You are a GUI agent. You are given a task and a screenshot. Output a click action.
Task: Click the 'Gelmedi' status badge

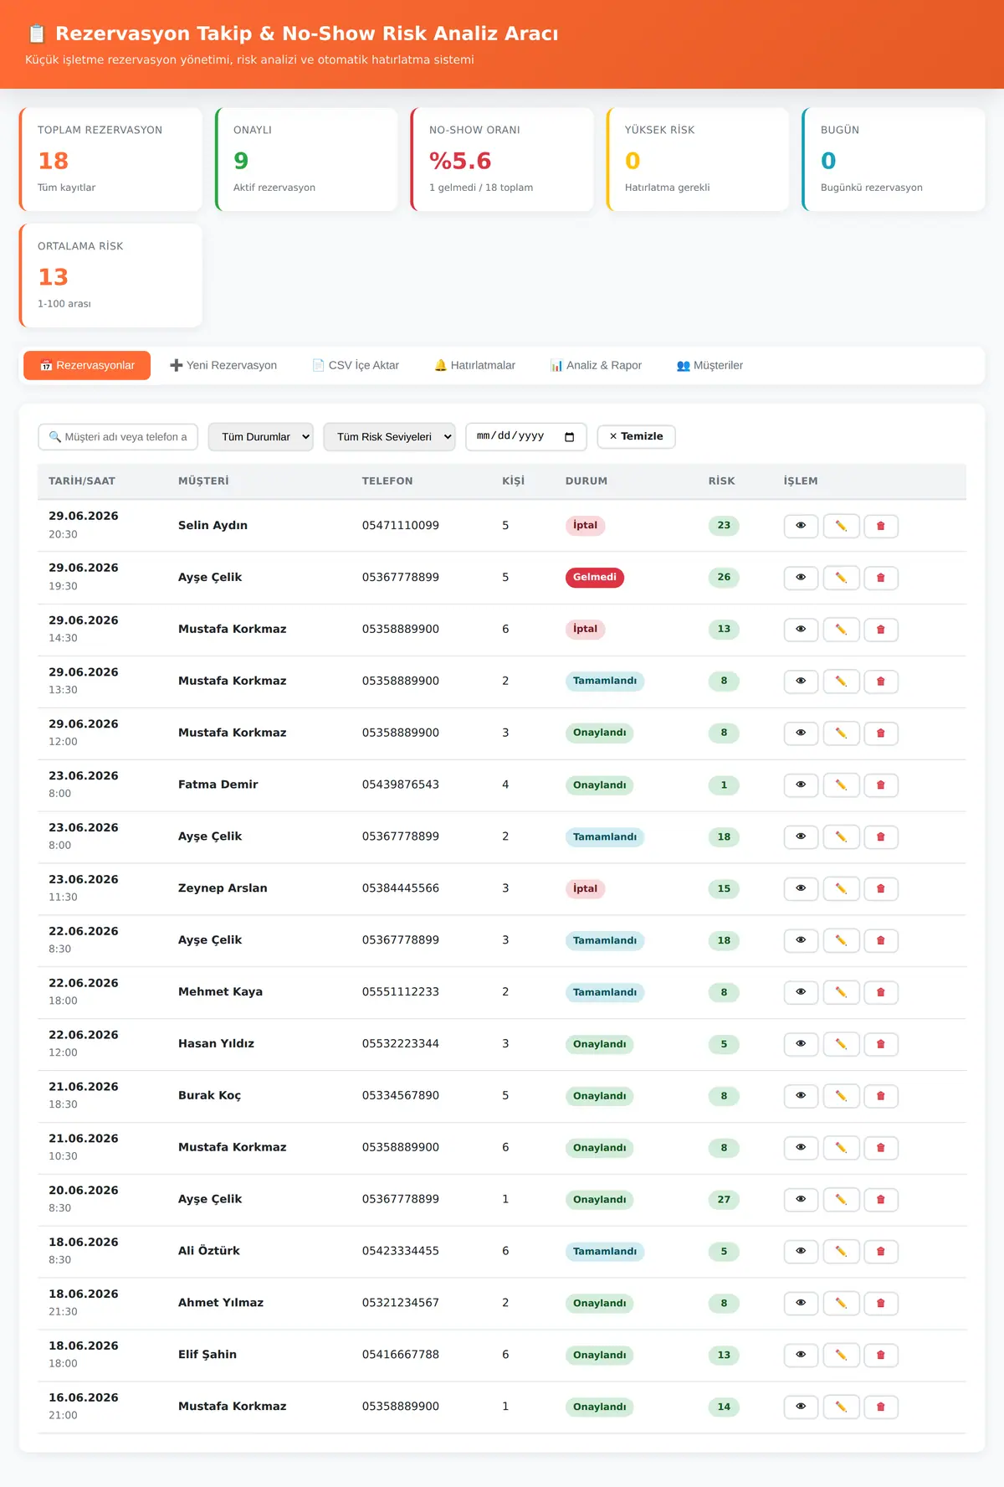[595, 578]
